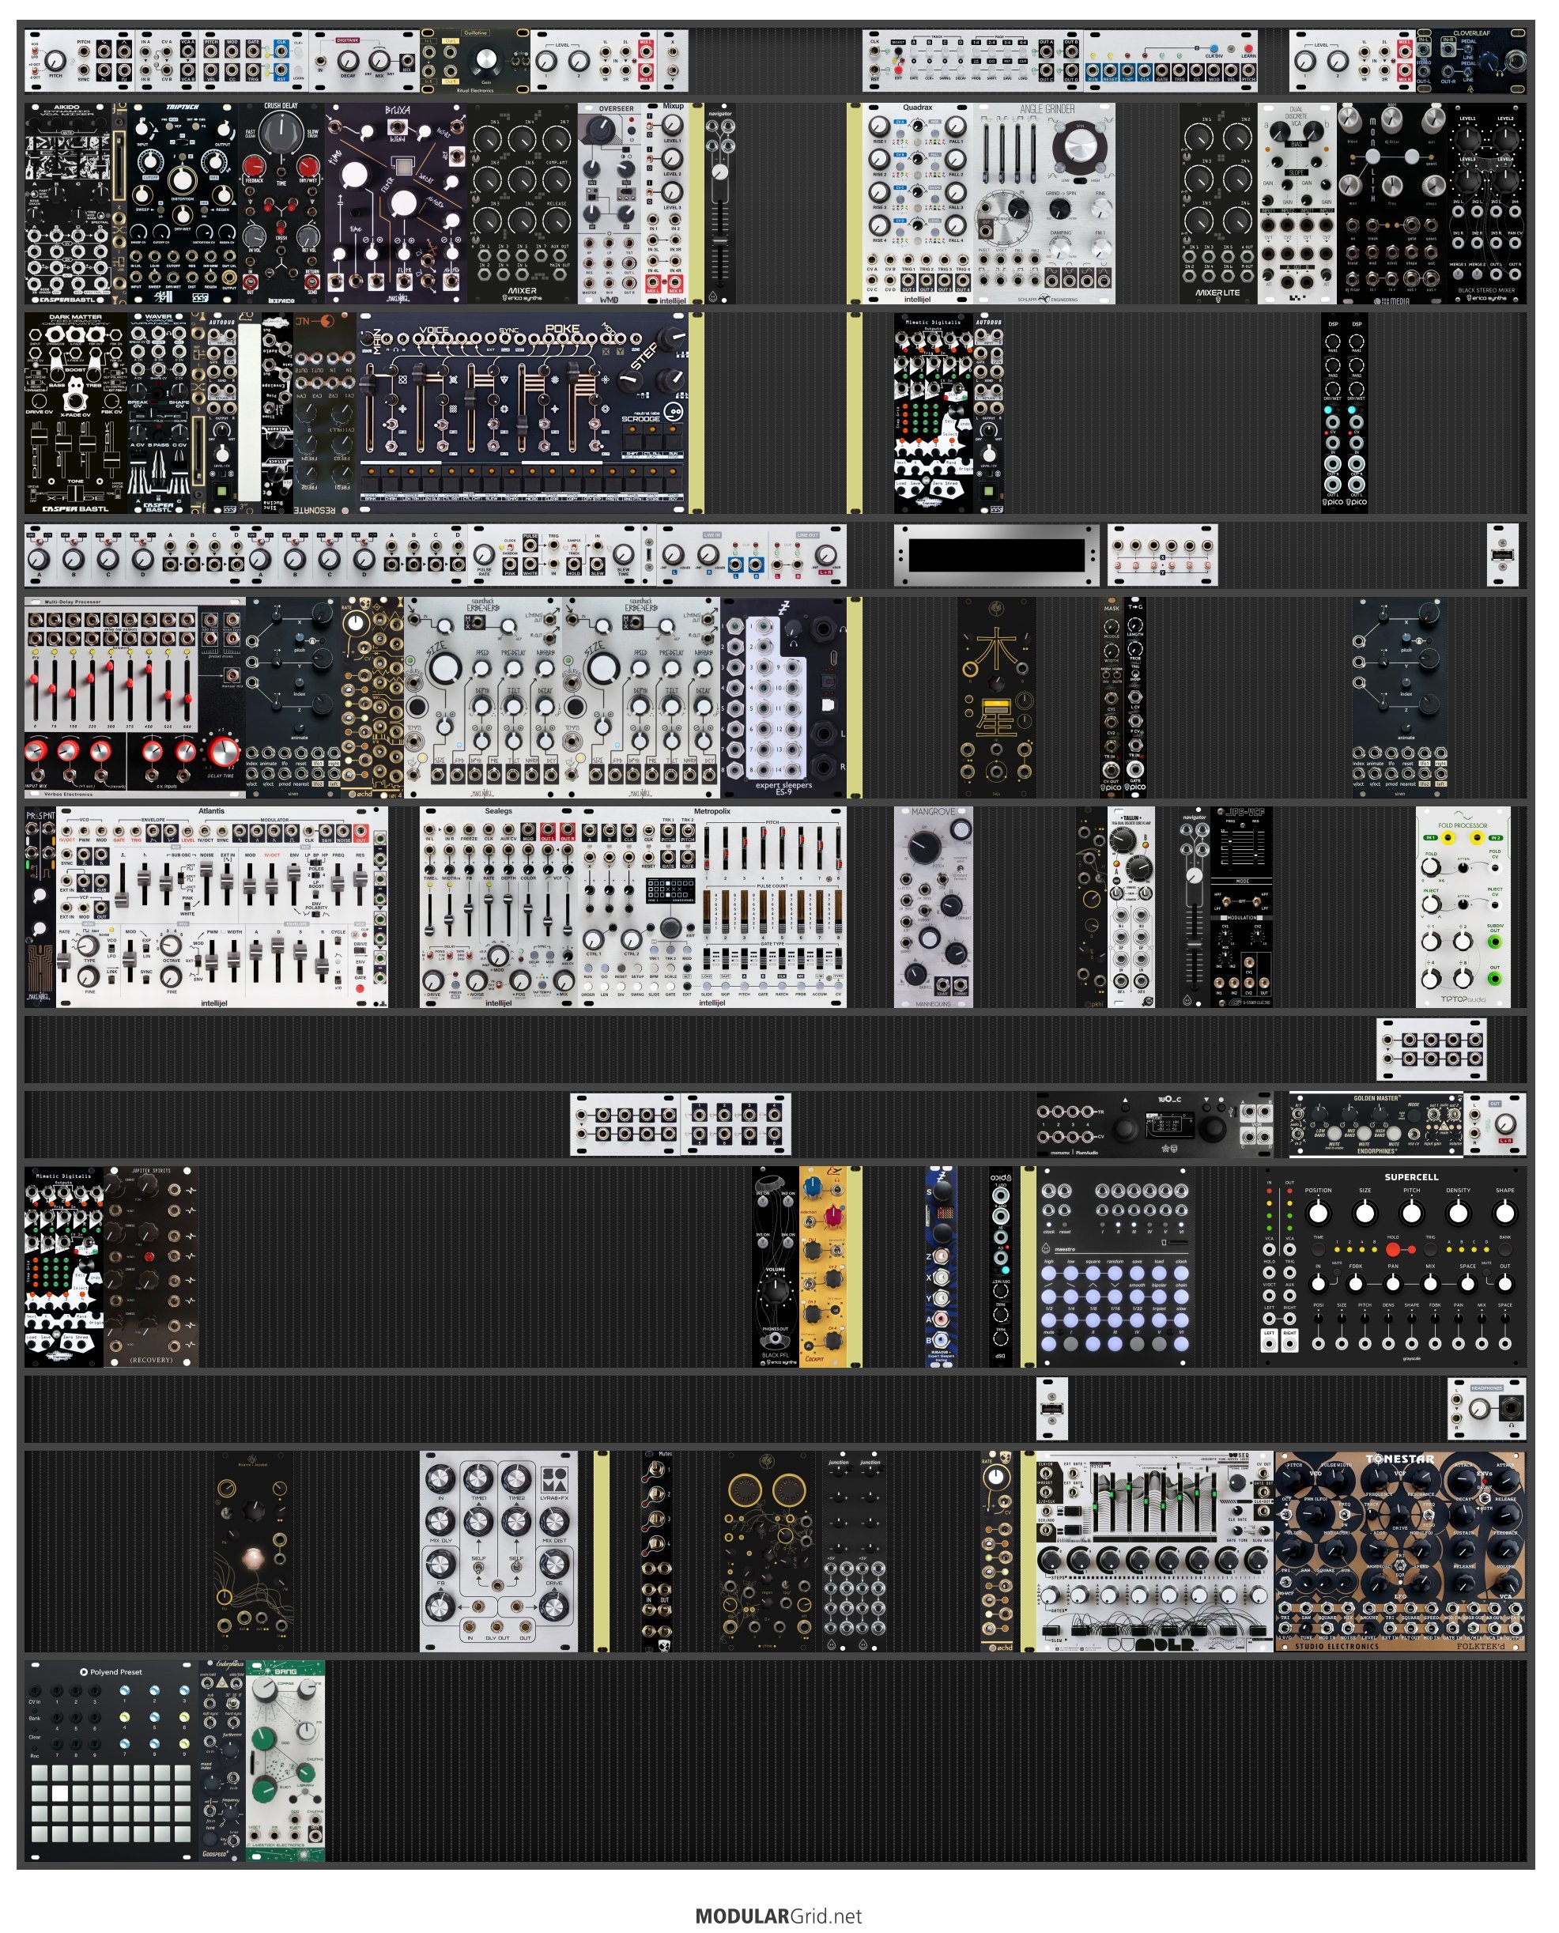This screenshot has height=1933, width=1559.
Task: Pick the Polyend Preset module
Action: click(111, 1761)
